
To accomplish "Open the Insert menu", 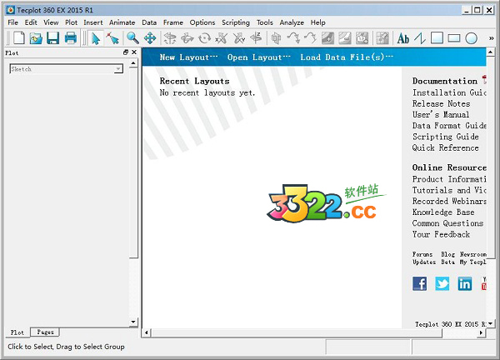I will click(93, 22).
